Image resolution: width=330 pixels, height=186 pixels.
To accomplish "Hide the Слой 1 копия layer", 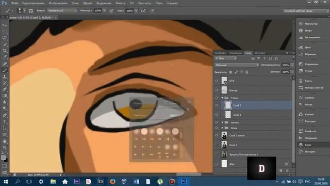I will click(217, 135).
